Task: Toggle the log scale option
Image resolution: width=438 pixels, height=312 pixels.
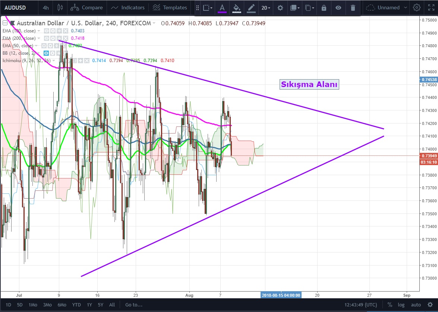Action: point(401,305)
